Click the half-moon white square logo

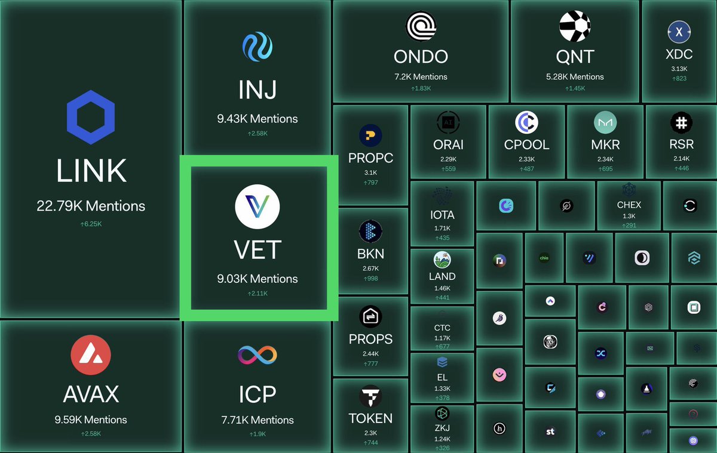point(642,258)
